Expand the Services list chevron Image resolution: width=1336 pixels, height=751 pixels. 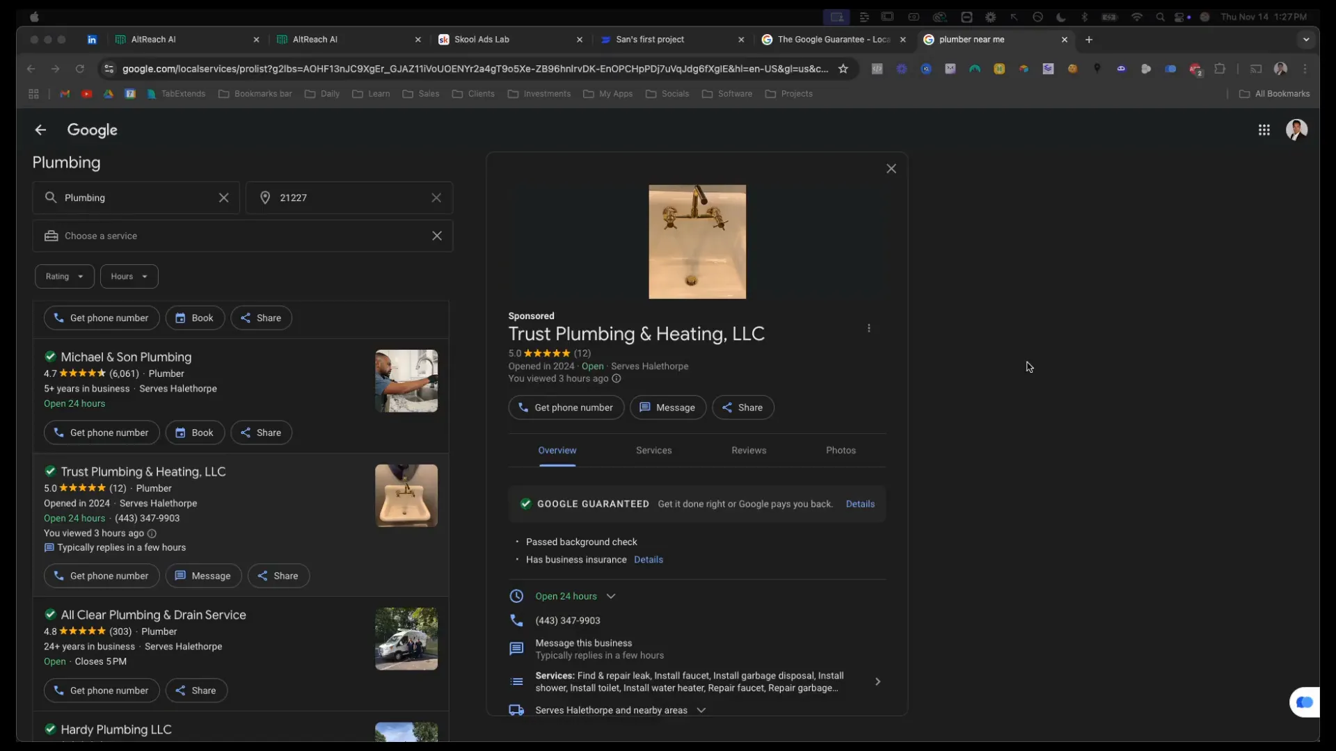pos(877,681)
